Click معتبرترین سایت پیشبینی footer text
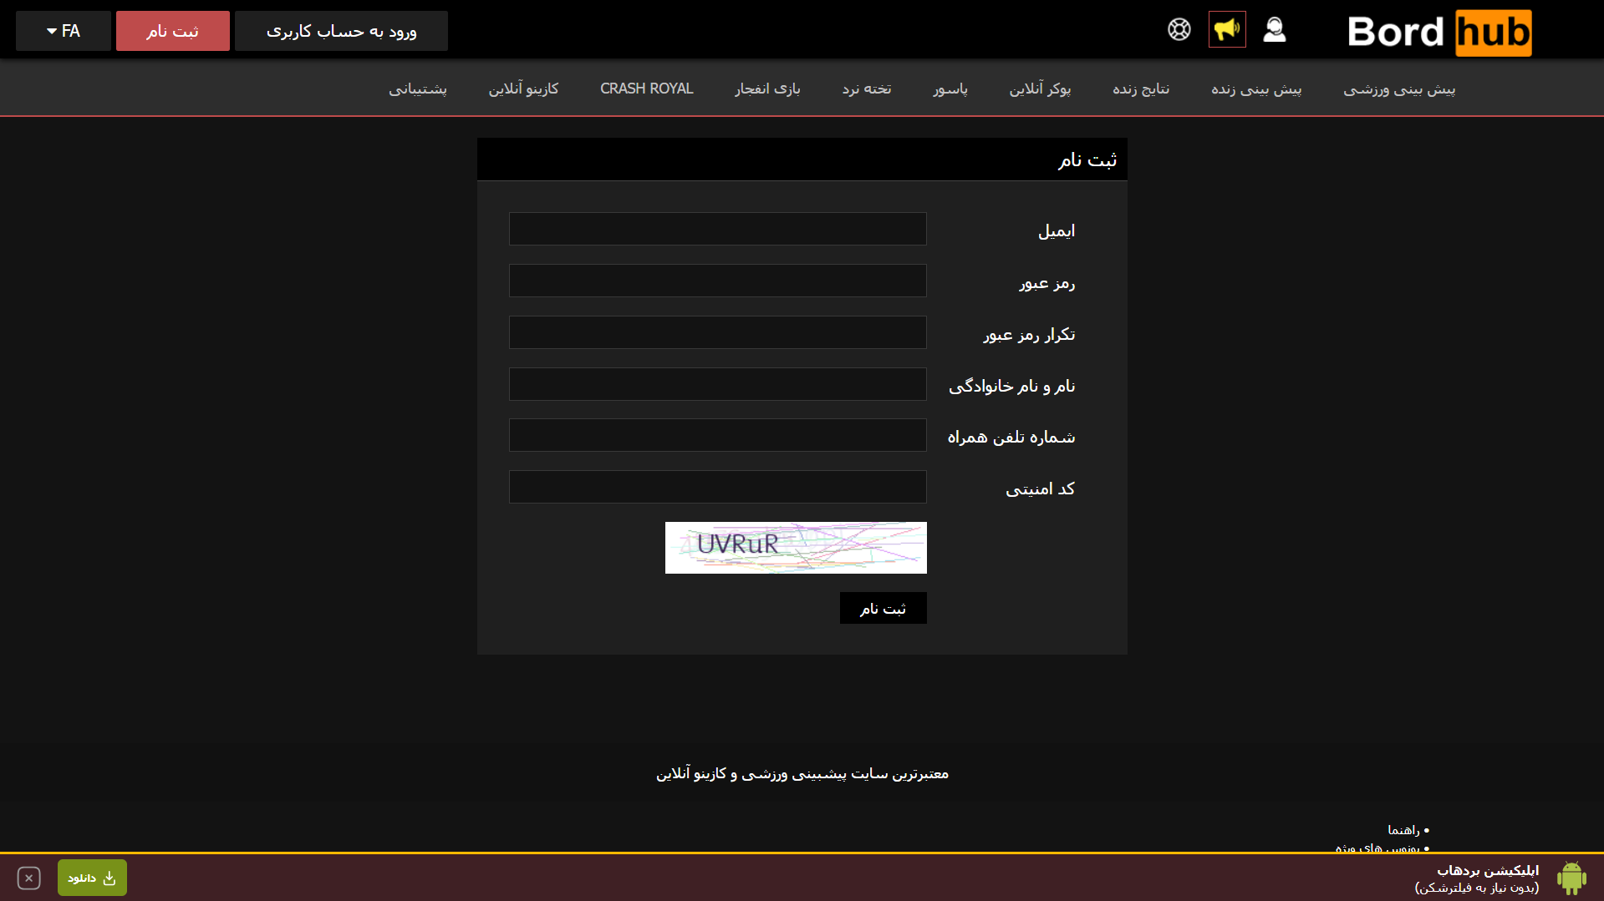Screen dimensions: 1604x901 [802, 773]
